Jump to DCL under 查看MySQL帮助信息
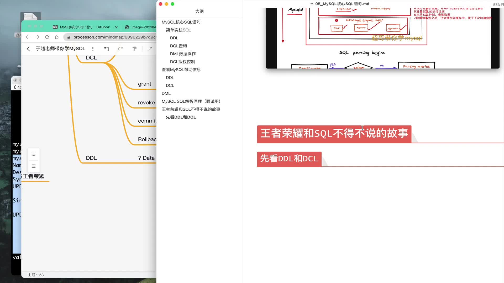The height and width of the screenshot is (283, 504). (x=170, y=85)
